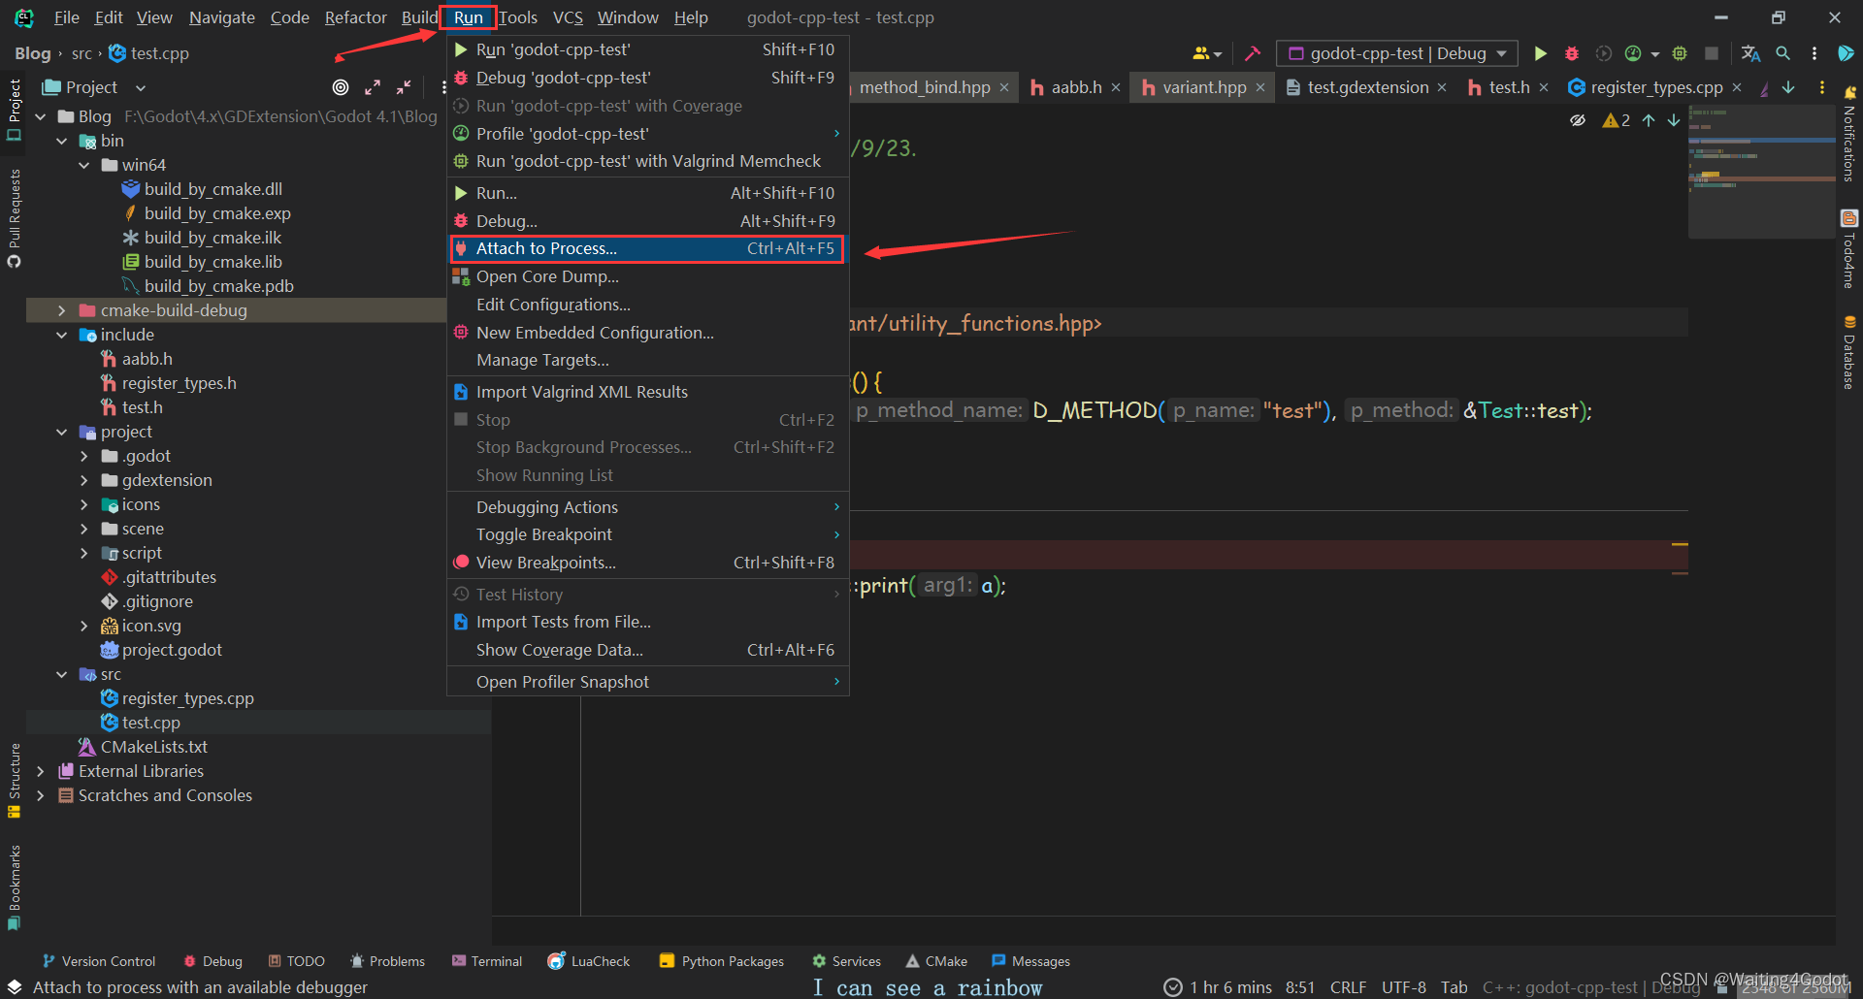Click the 2 warnings indicator above the editor

click(1618, 120)
